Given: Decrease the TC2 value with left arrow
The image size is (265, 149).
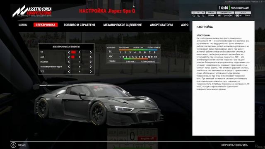Looking at the screenshot, I should (69, 72).
